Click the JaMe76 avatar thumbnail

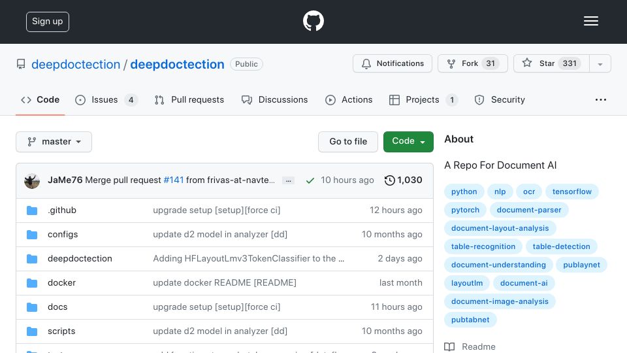pyautogui.click(x=32, y=181)
